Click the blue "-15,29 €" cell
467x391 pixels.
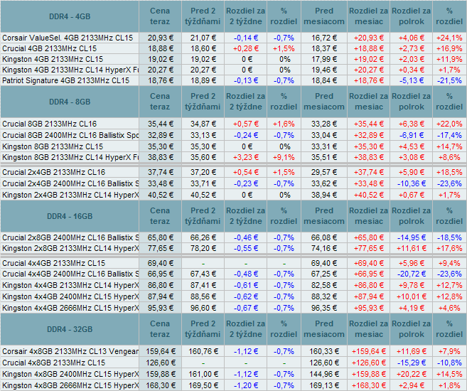412,363
